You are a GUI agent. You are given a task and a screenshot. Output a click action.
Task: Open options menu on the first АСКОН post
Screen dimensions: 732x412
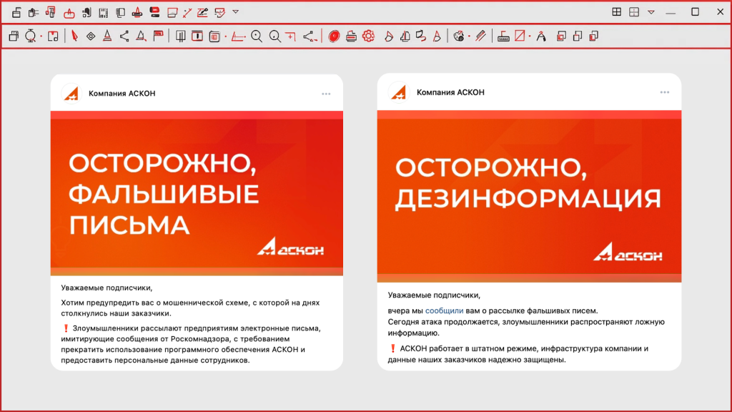326,93
